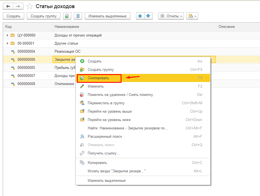Toggle list view mode toolbar icon
This screenshot has width=260, height=196.
(x=78, y=16)
